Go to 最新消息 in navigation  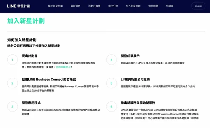(x=75, y=6)
